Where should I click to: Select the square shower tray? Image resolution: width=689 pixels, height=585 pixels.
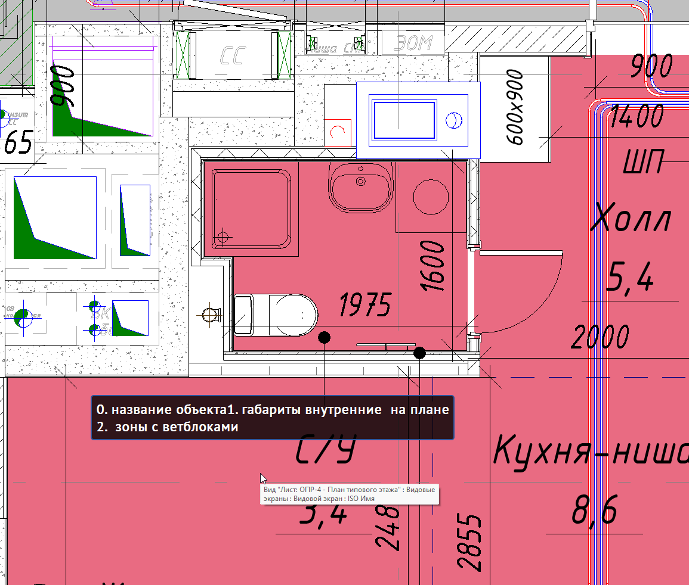click(251, 210)
